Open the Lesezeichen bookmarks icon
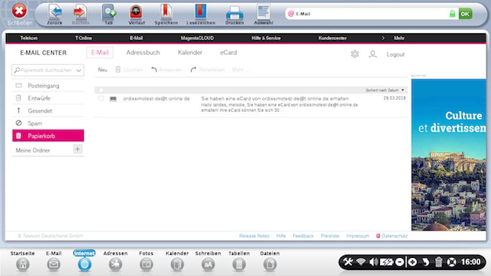 (201, 12)
